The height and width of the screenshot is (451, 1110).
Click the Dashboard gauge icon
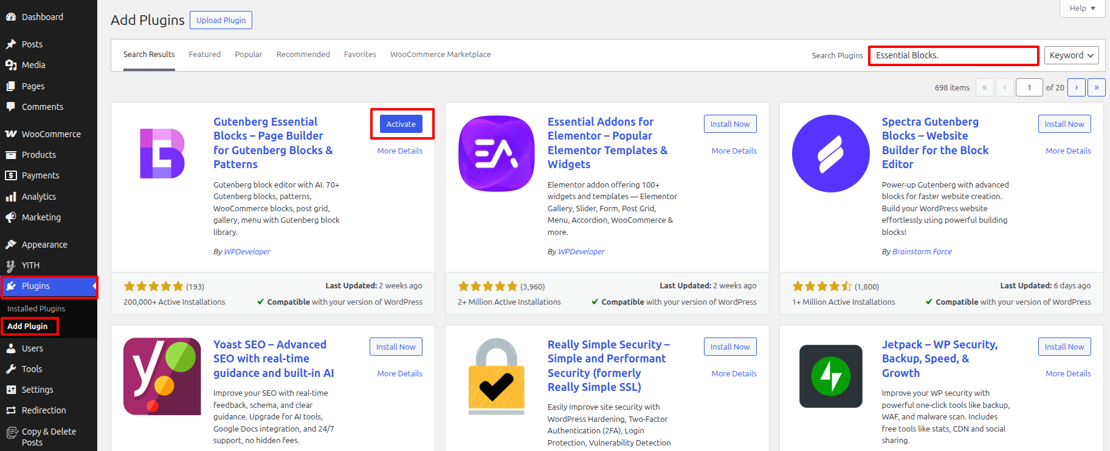tap(11, 17)
